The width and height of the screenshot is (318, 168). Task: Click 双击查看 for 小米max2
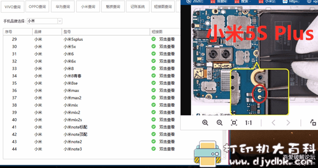pyautogui.click(x=167, y=98)
